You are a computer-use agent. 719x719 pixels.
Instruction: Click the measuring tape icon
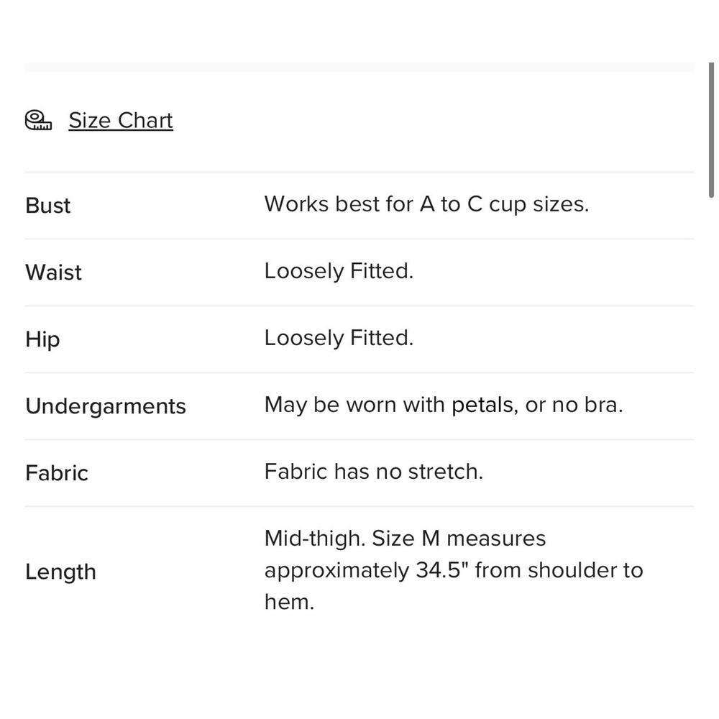tap(38, 120)
